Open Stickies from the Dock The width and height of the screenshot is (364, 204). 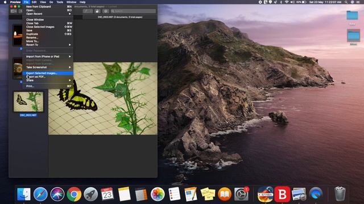pos(208,194)
